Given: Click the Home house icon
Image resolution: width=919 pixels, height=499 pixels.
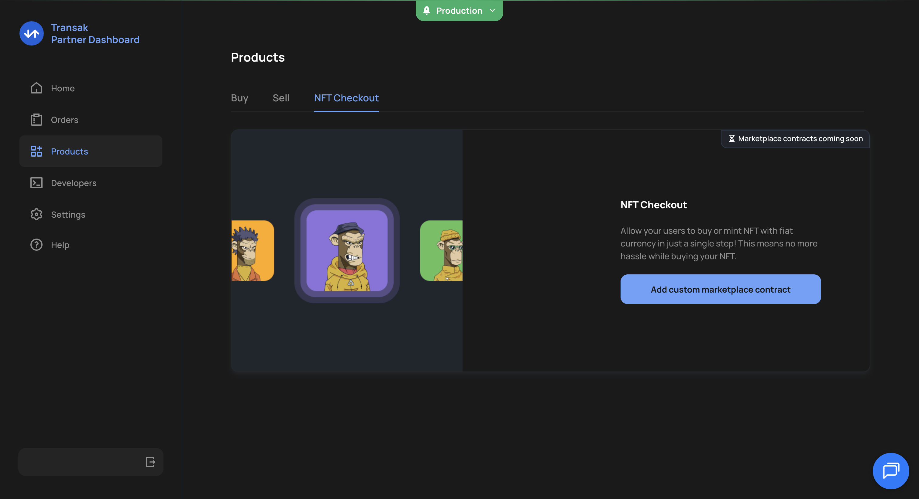Looking at the screenshot, I should (x=36, y=88).
